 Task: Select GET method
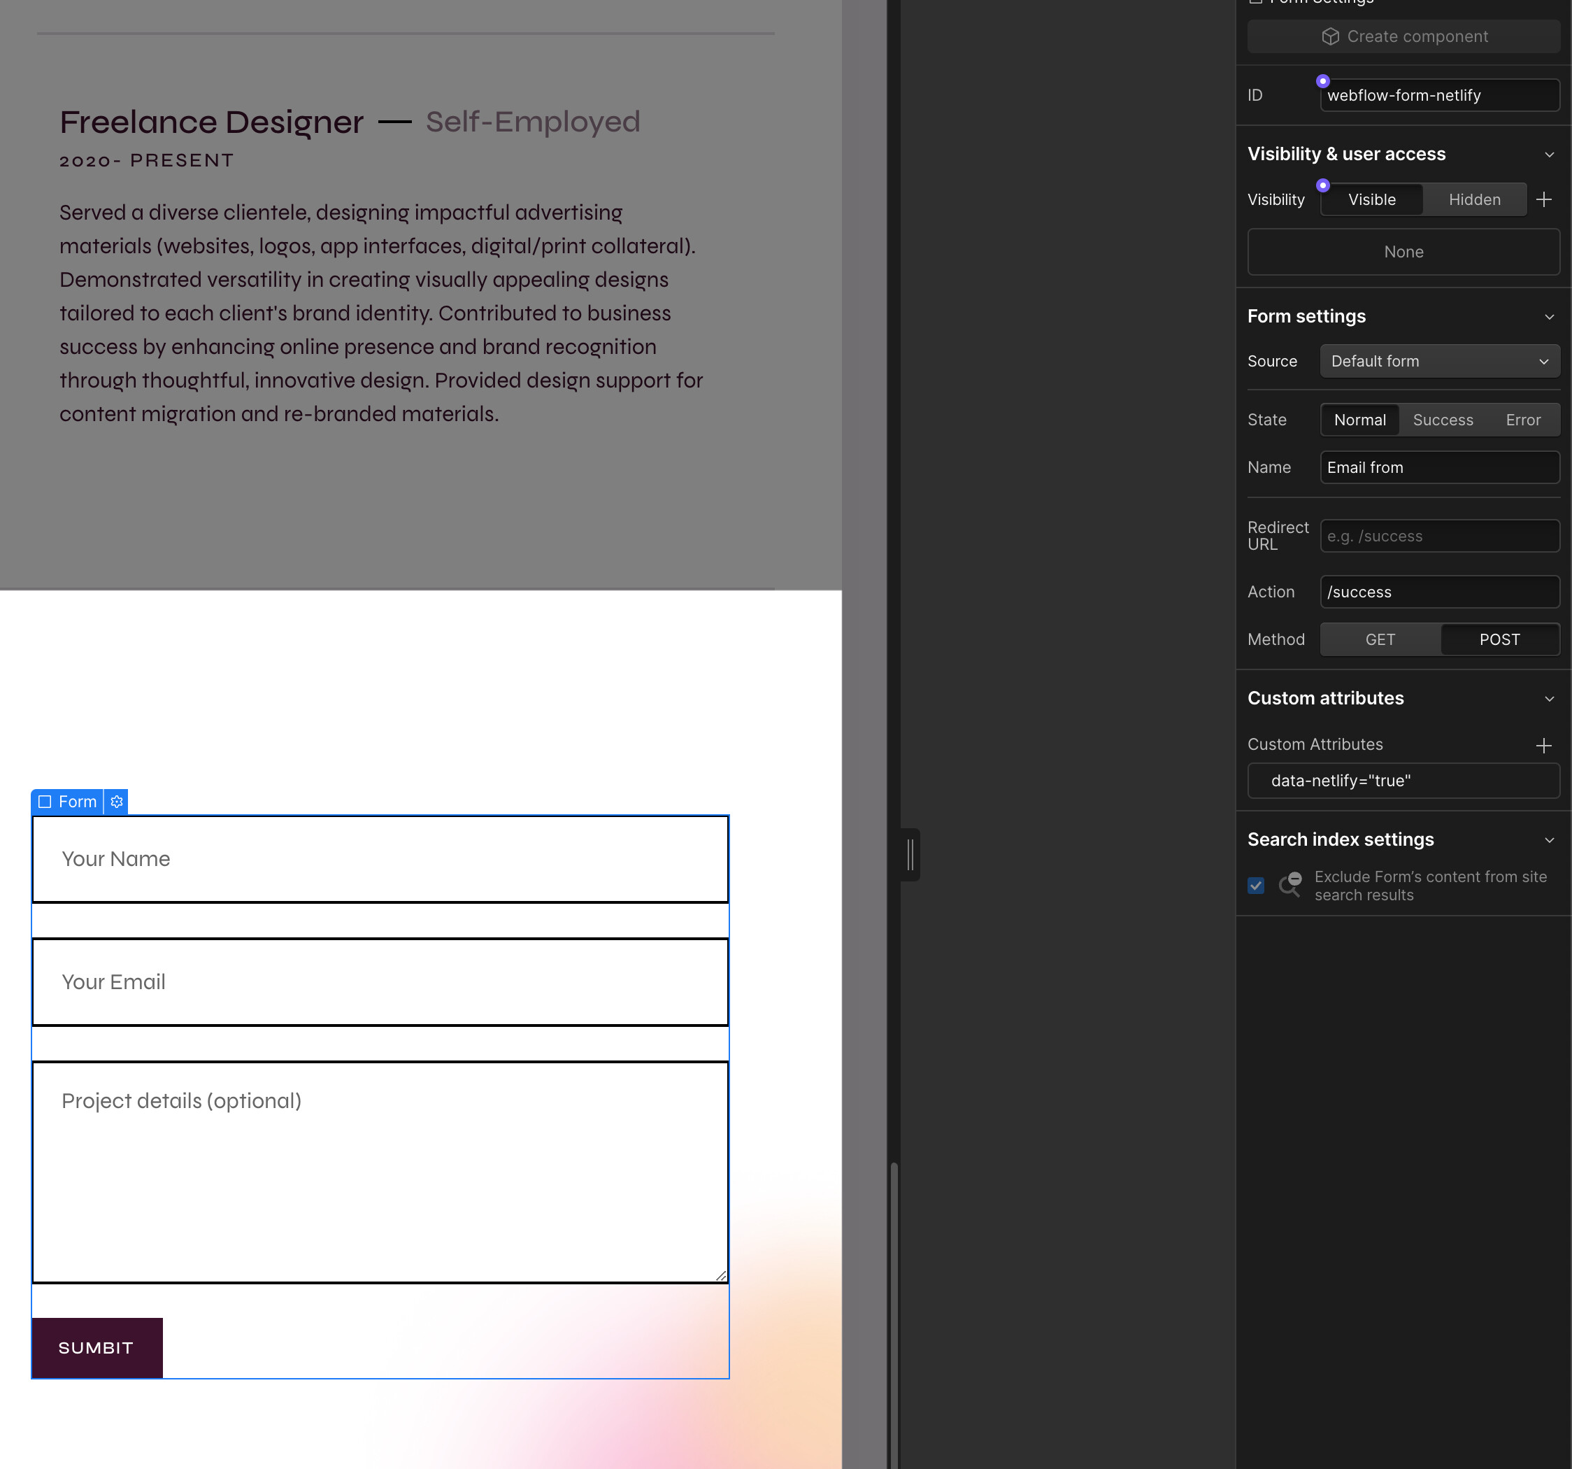point(1380,639)
